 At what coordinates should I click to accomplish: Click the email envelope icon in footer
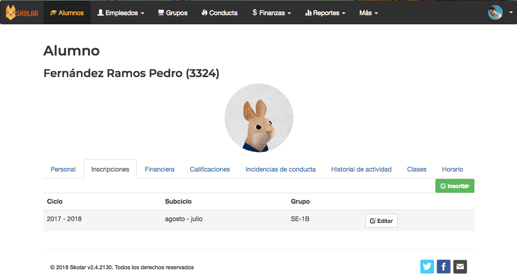click(x=460, y=267)
